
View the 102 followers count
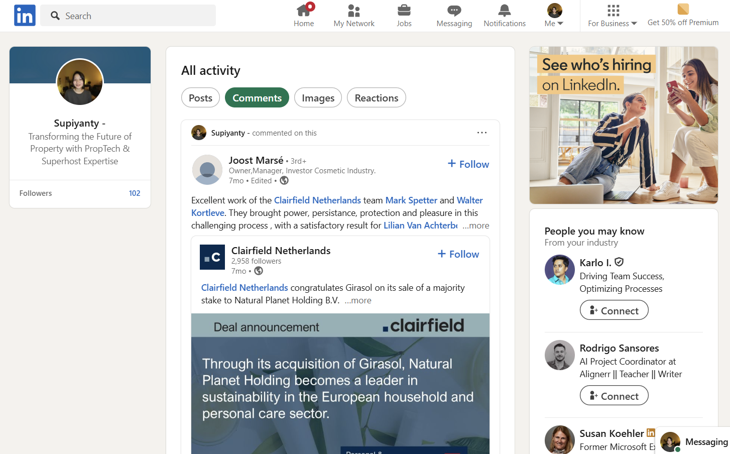pyautogui.click(x=135, y=193)
